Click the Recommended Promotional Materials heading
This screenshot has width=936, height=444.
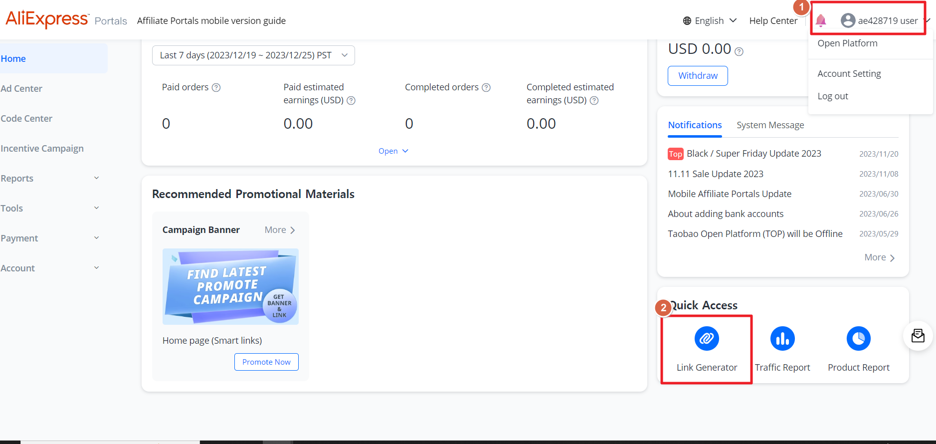253,194
